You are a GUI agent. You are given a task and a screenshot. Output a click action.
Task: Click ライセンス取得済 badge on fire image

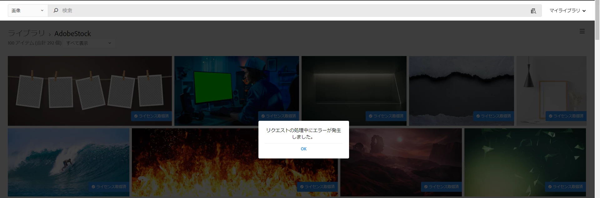(x=317, y=186)
